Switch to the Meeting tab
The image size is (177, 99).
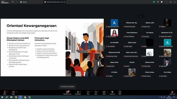tap(24, 2)
